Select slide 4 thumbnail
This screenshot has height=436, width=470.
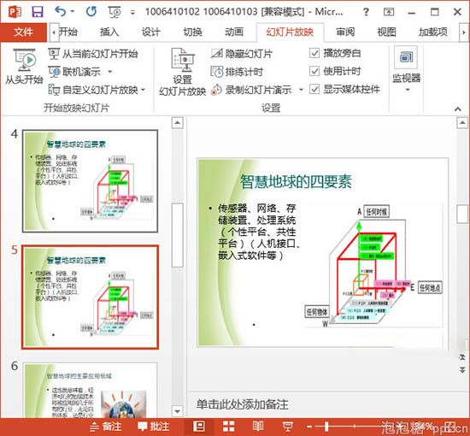pyautogui.click(x=90, y=181)
